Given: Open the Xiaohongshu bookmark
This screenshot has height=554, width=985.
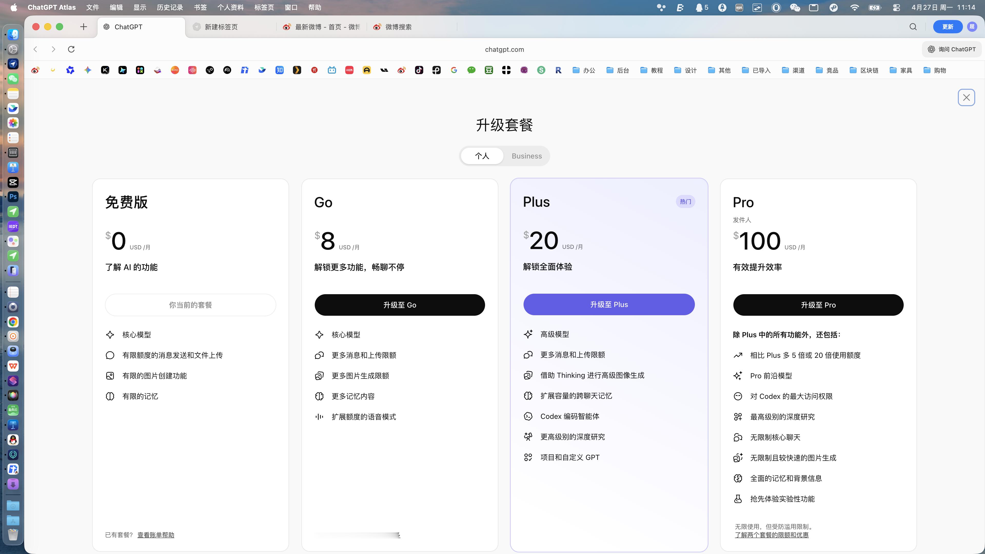Looking at the screenshot, I should click(x=349, y=70).
